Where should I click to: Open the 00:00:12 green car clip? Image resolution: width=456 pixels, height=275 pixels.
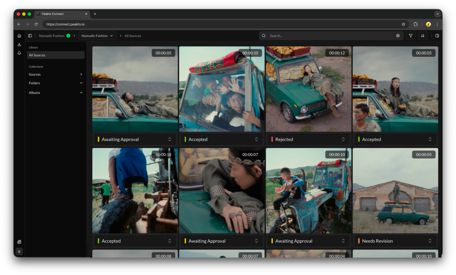click(x=309, y=89)
